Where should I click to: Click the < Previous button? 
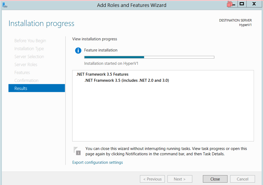(x=152, y=179)
